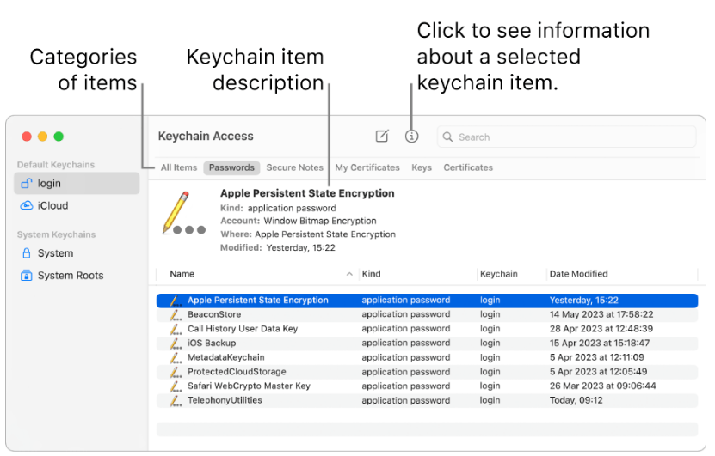Click the green zoom window button

59,136
